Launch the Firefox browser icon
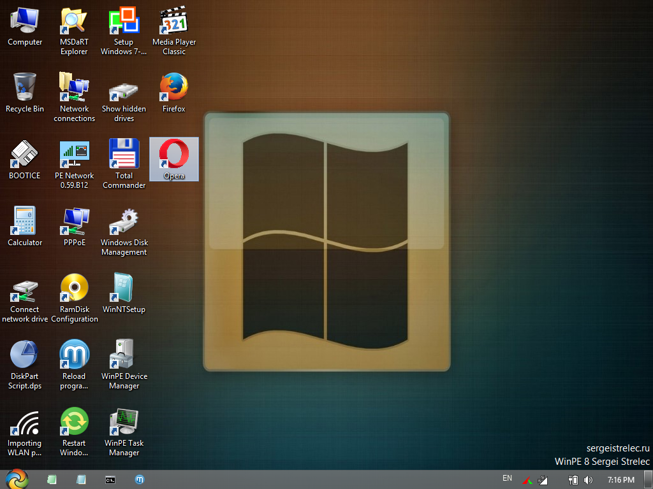The width and height of the screenshot is (653, 489). pos(173,93)
